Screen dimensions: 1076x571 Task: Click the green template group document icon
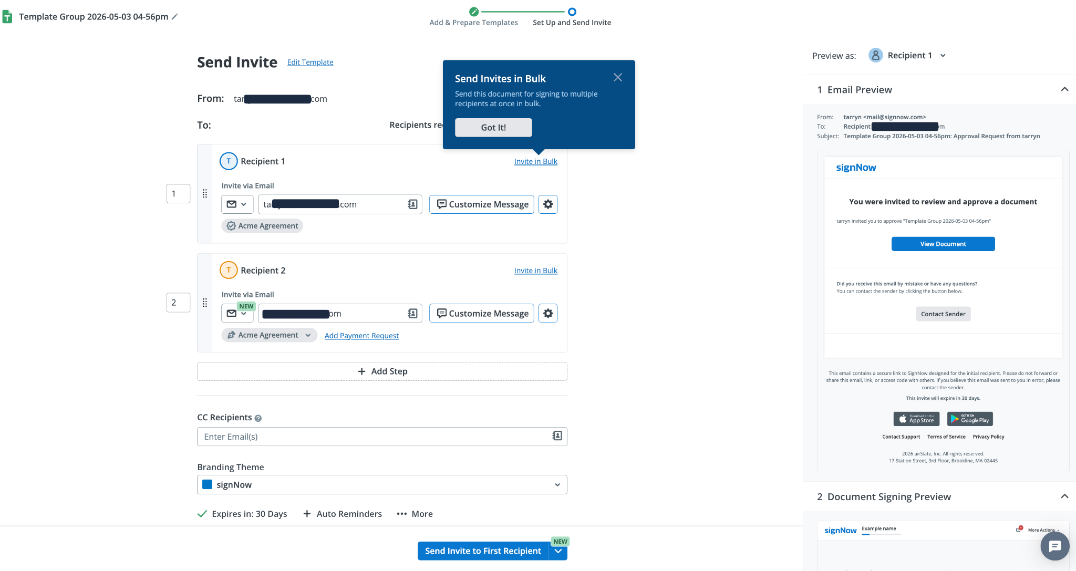(7, 17)
